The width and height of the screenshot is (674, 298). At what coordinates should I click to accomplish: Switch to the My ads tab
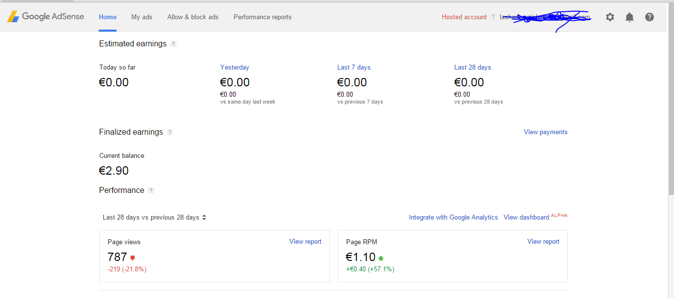click(x=142, y=17)
